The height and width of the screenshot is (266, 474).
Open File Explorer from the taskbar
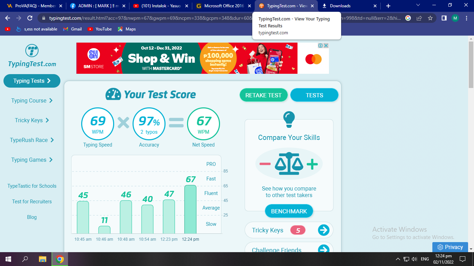point(43,259)
